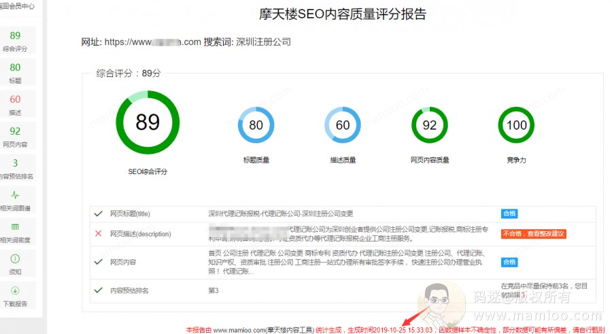Select the 内容预估排名 3 sidebar item
The height and width of the screenshot is (334, 612).
(x=15, y=168)
